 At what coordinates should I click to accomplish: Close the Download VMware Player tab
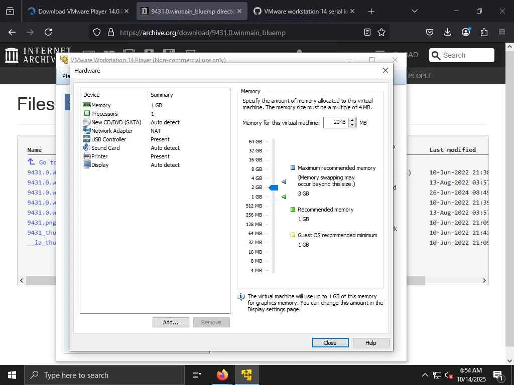pos(126,11)
